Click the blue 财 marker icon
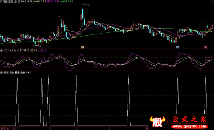This screenshot has width=214, height=130. [177, 47]
